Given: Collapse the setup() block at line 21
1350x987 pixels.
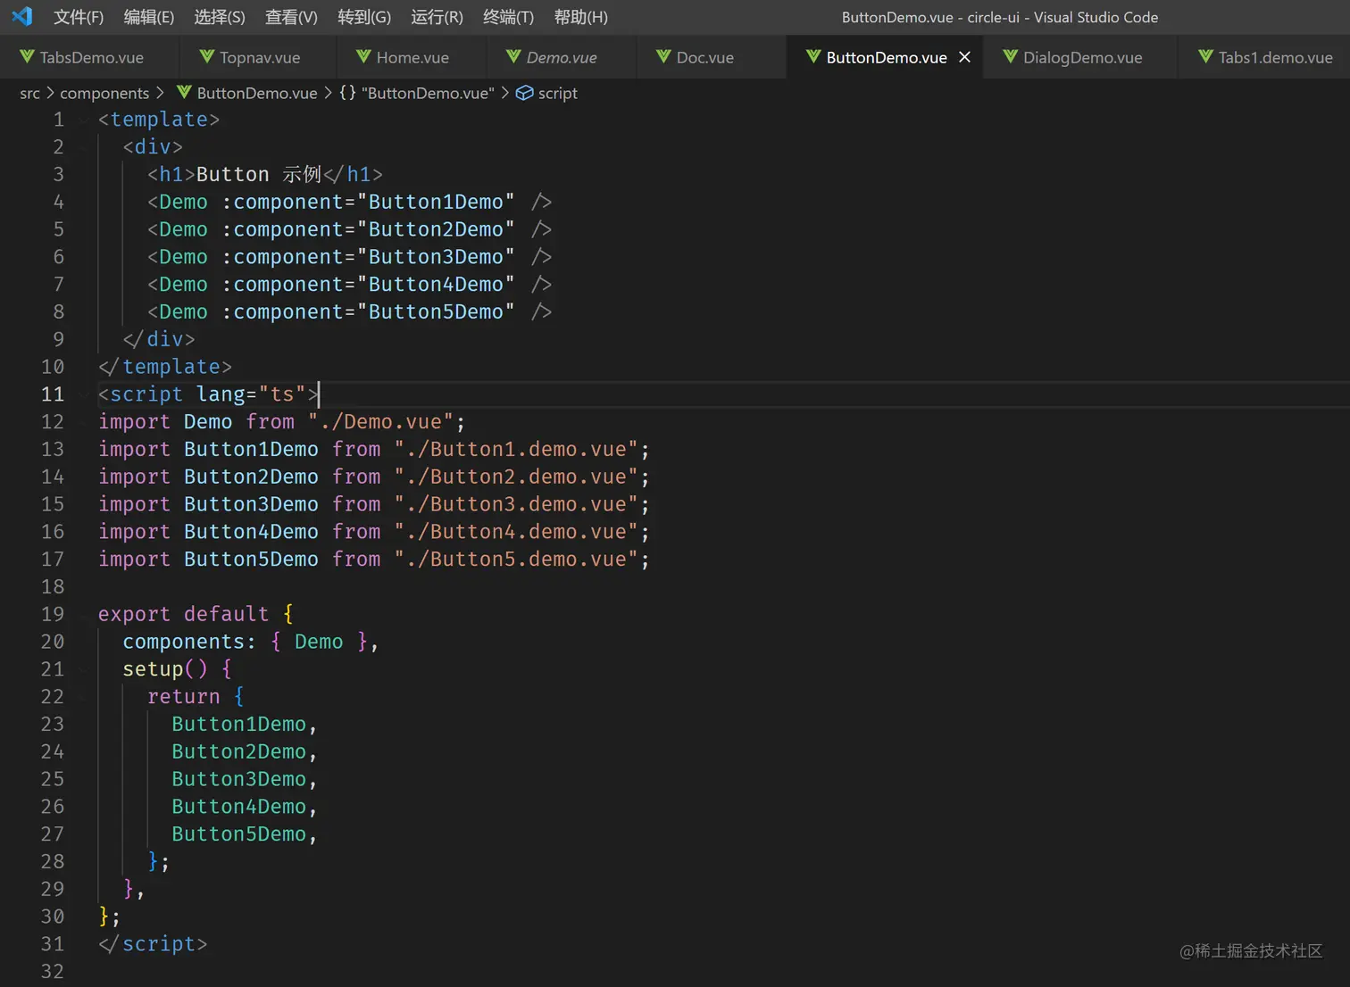Looking at the screenshot, I should (x=84, y=668).
